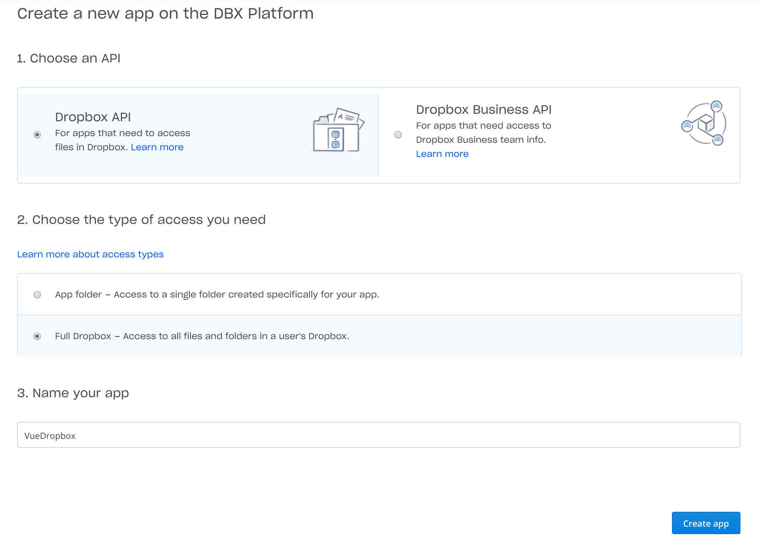Select the Dropbox Business API radio button
762x546 pixels.
398,135
